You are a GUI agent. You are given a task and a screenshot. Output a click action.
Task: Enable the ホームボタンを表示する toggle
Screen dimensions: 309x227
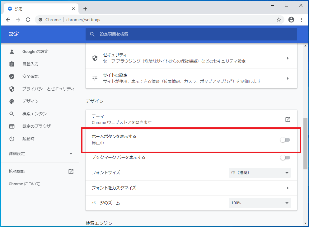pos(285,140)
